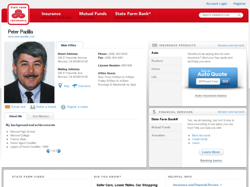Click the Map link
The width and height of the screenshot is (250, 187).
point(67,86)
